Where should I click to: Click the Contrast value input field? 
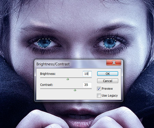(x=87, y=85)
